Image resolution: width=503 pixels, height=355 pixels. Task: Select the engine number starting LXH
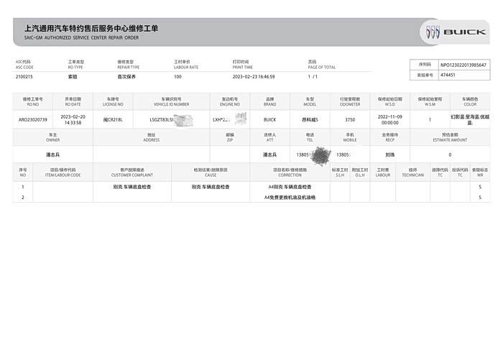coord(221,119)
